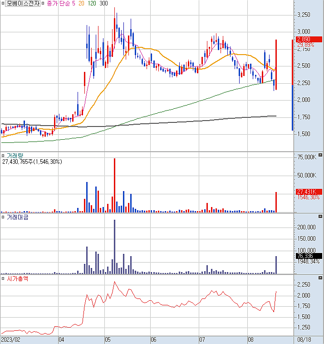The image size is (324, 344).
Task: Click the tallest bar in 거래대금 panel
Action: pyautogui.click(x=114, y=247)
